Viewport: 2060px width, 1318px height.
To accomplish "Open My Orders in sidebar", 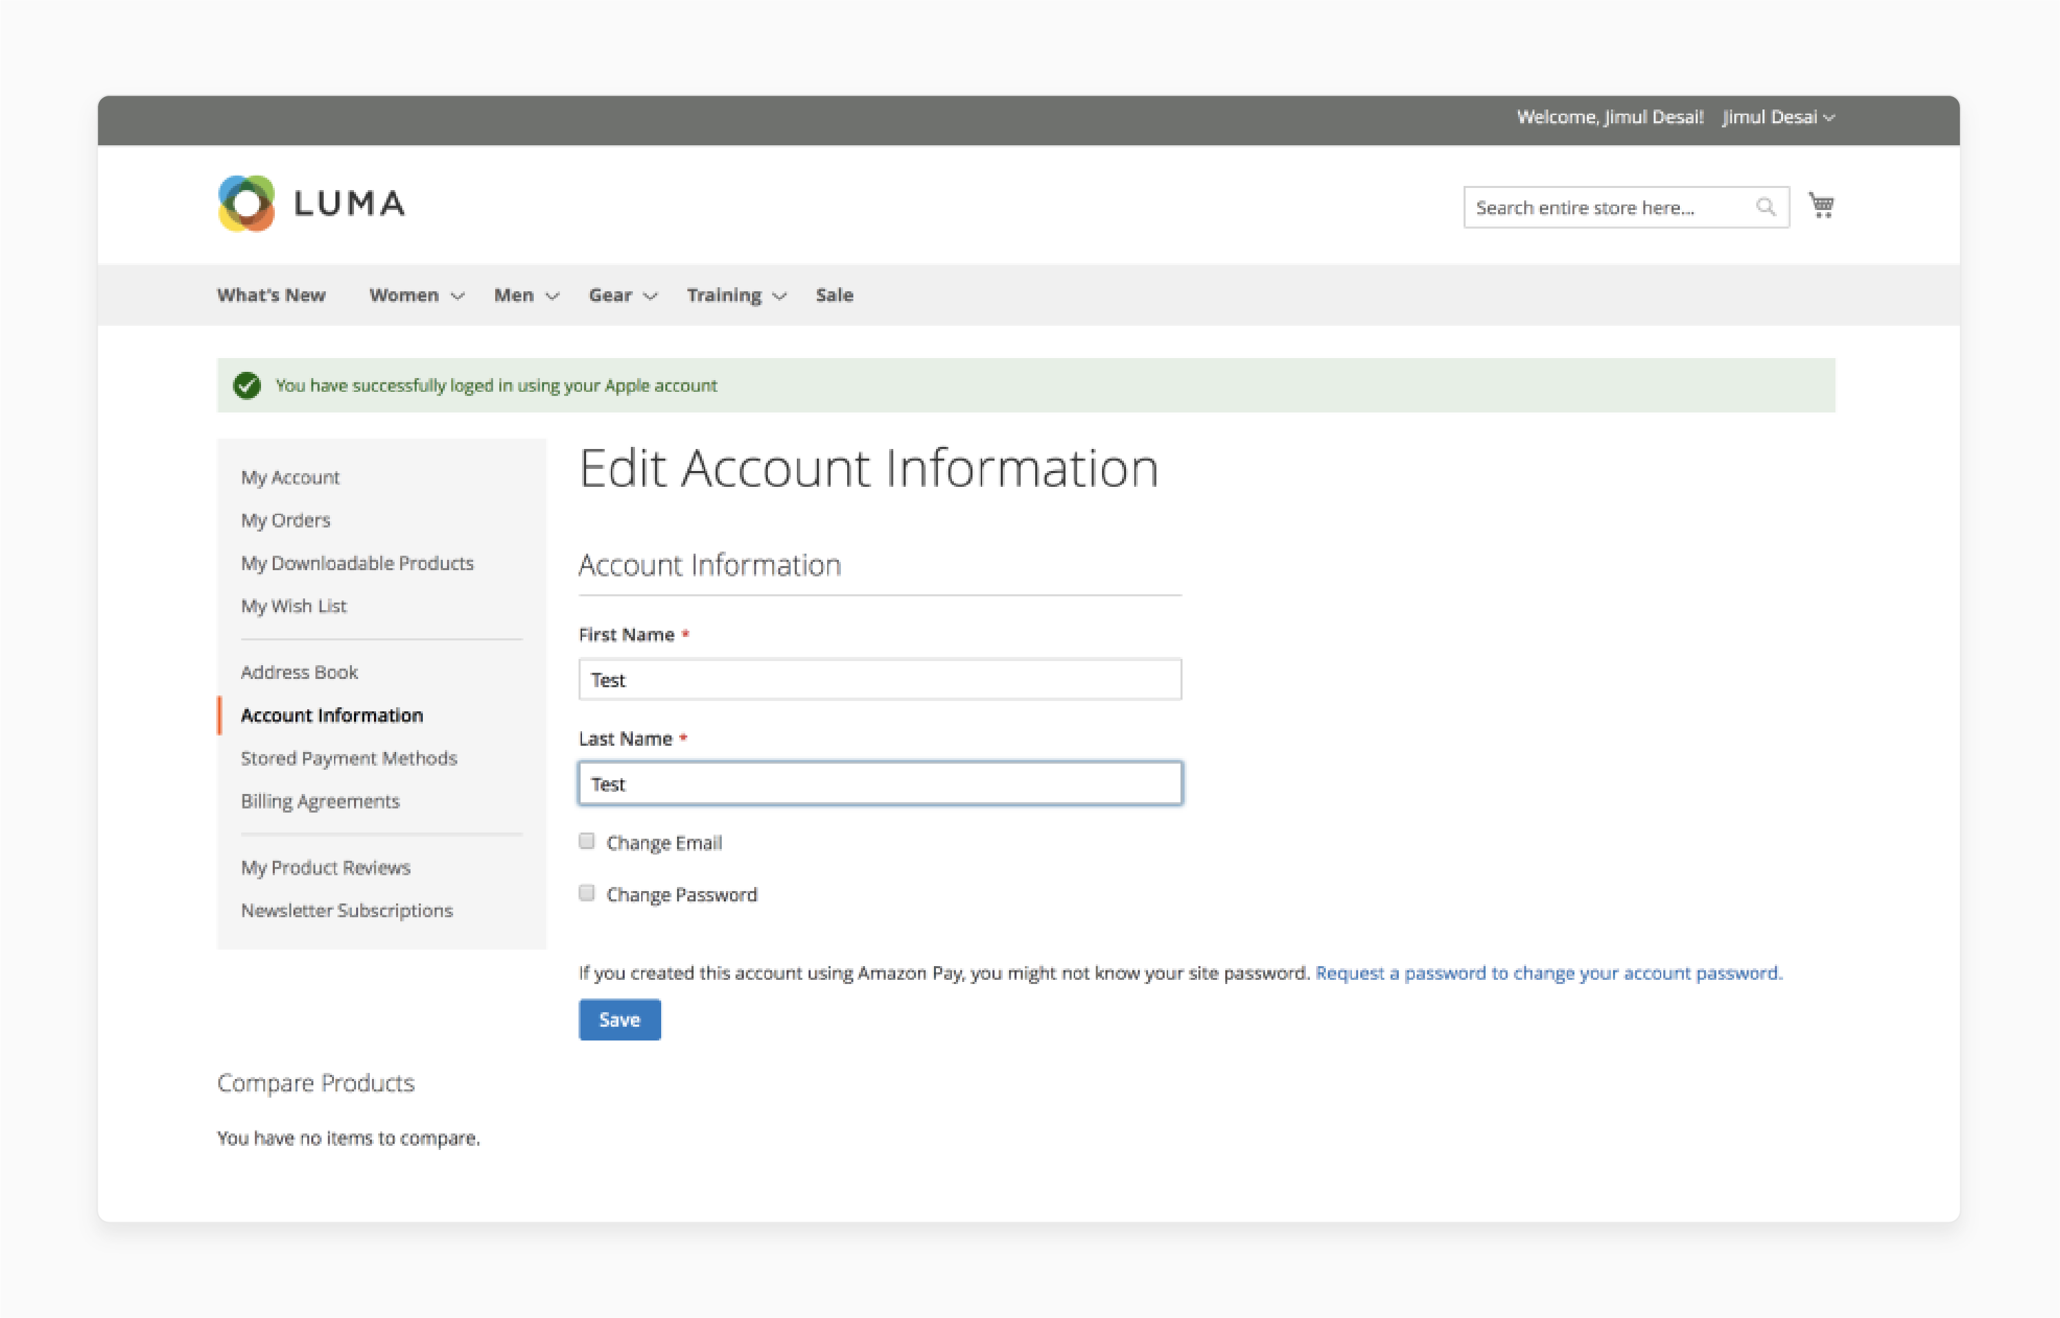I will point(286,521).
